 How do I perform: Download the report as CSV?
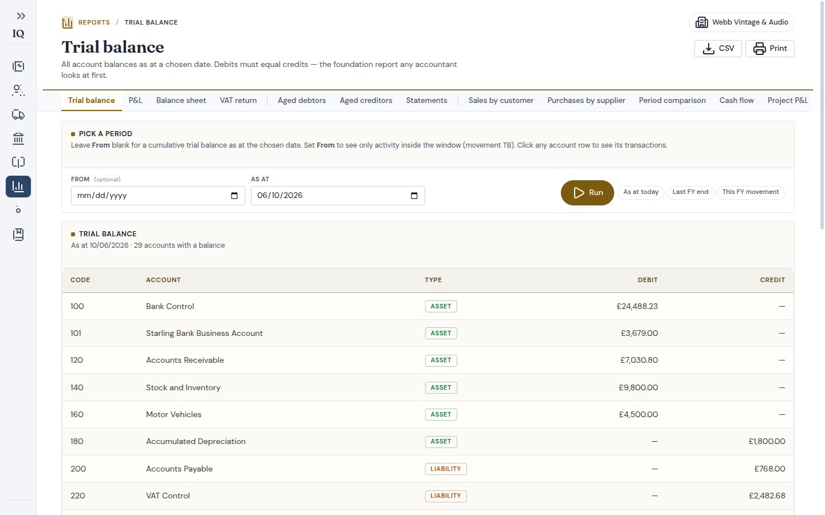click(x=718, y=49)
